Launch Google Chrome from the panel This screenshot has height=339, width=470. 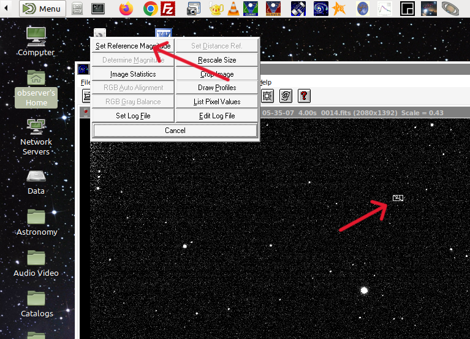point(151,9)
